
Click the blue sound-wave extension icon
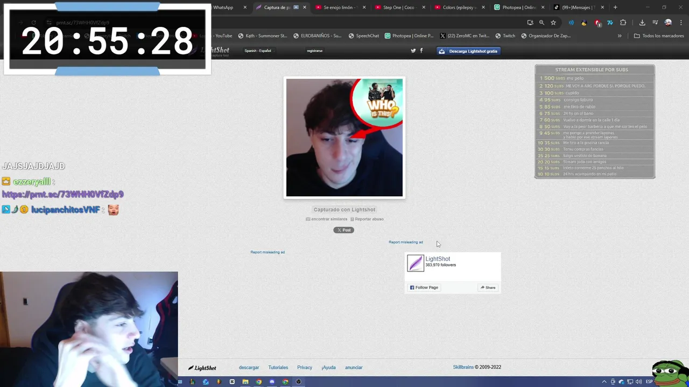[571, 23]
